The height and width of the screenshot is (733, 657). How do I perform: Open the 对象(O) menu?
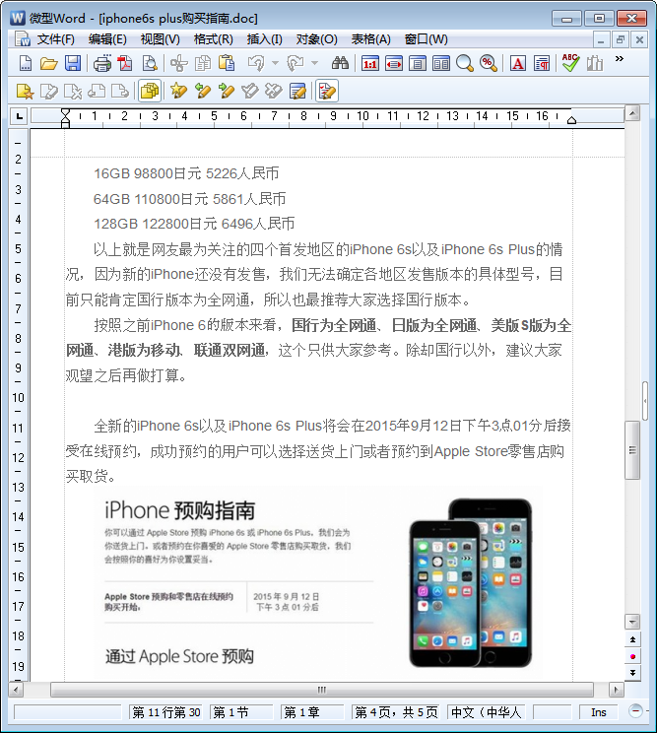click(x=317, y=39)
